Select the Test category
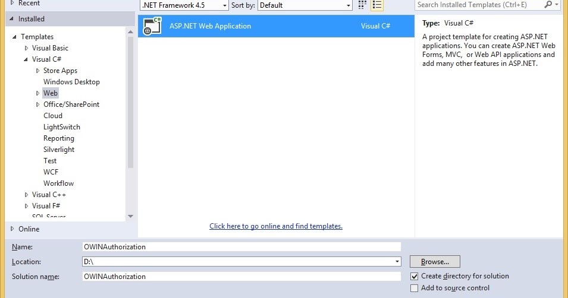Screen dimensions: 568x298 click(50, 160)
